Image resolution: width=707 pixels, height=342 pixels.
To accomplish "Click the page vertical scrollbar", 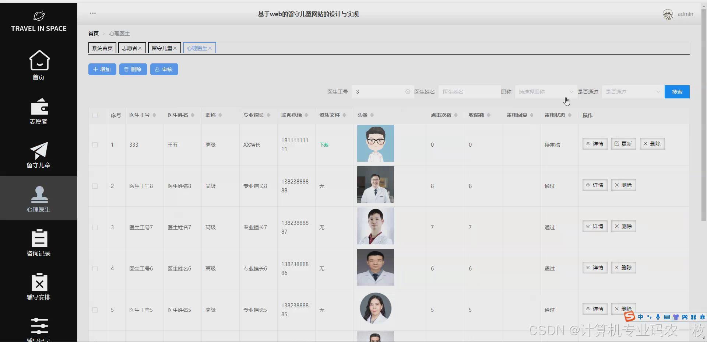I will [704, 114].
